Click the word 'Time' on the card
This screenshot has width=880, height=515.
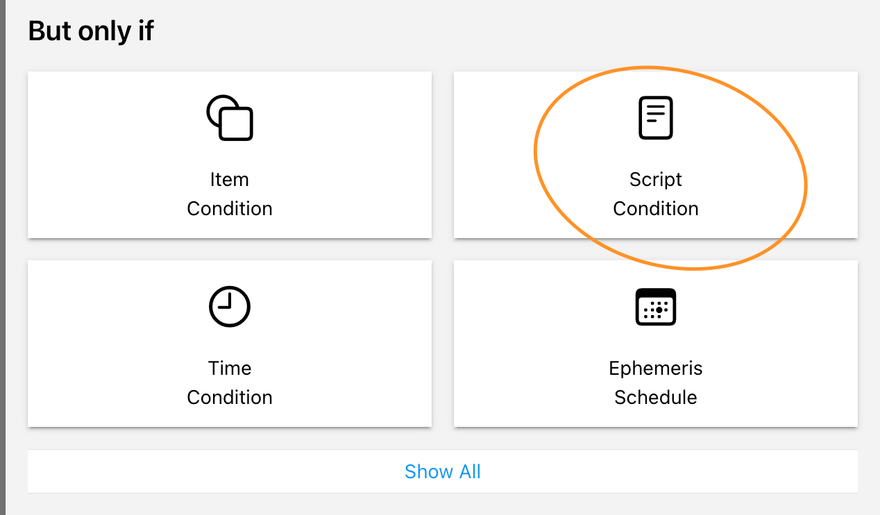coord(230,368)
